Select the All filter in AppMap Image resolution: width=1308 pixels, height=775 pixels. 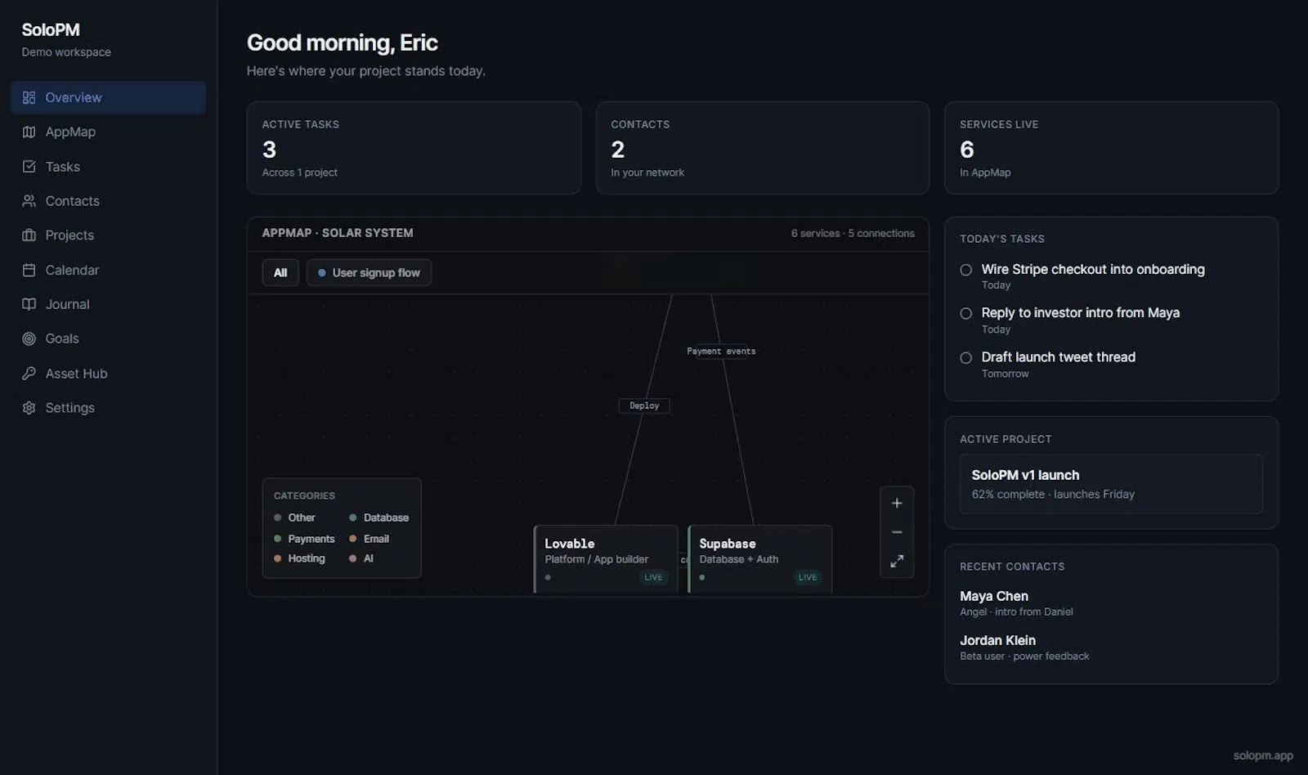280,273
